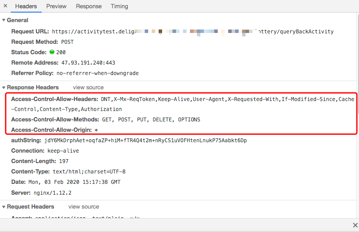Open the Response tab
The image size is (359, 232).
coord(89,7)
